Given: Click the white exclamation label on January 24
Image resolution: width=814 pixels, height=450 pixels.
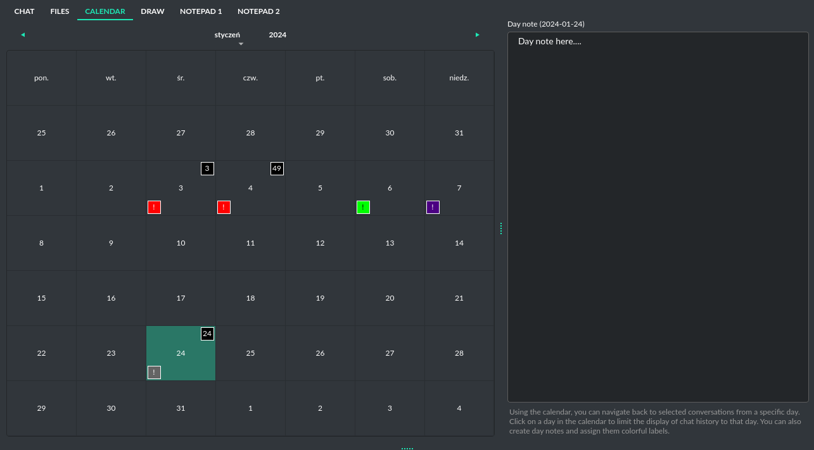Looking at the screenshot, I should (154, 372).
